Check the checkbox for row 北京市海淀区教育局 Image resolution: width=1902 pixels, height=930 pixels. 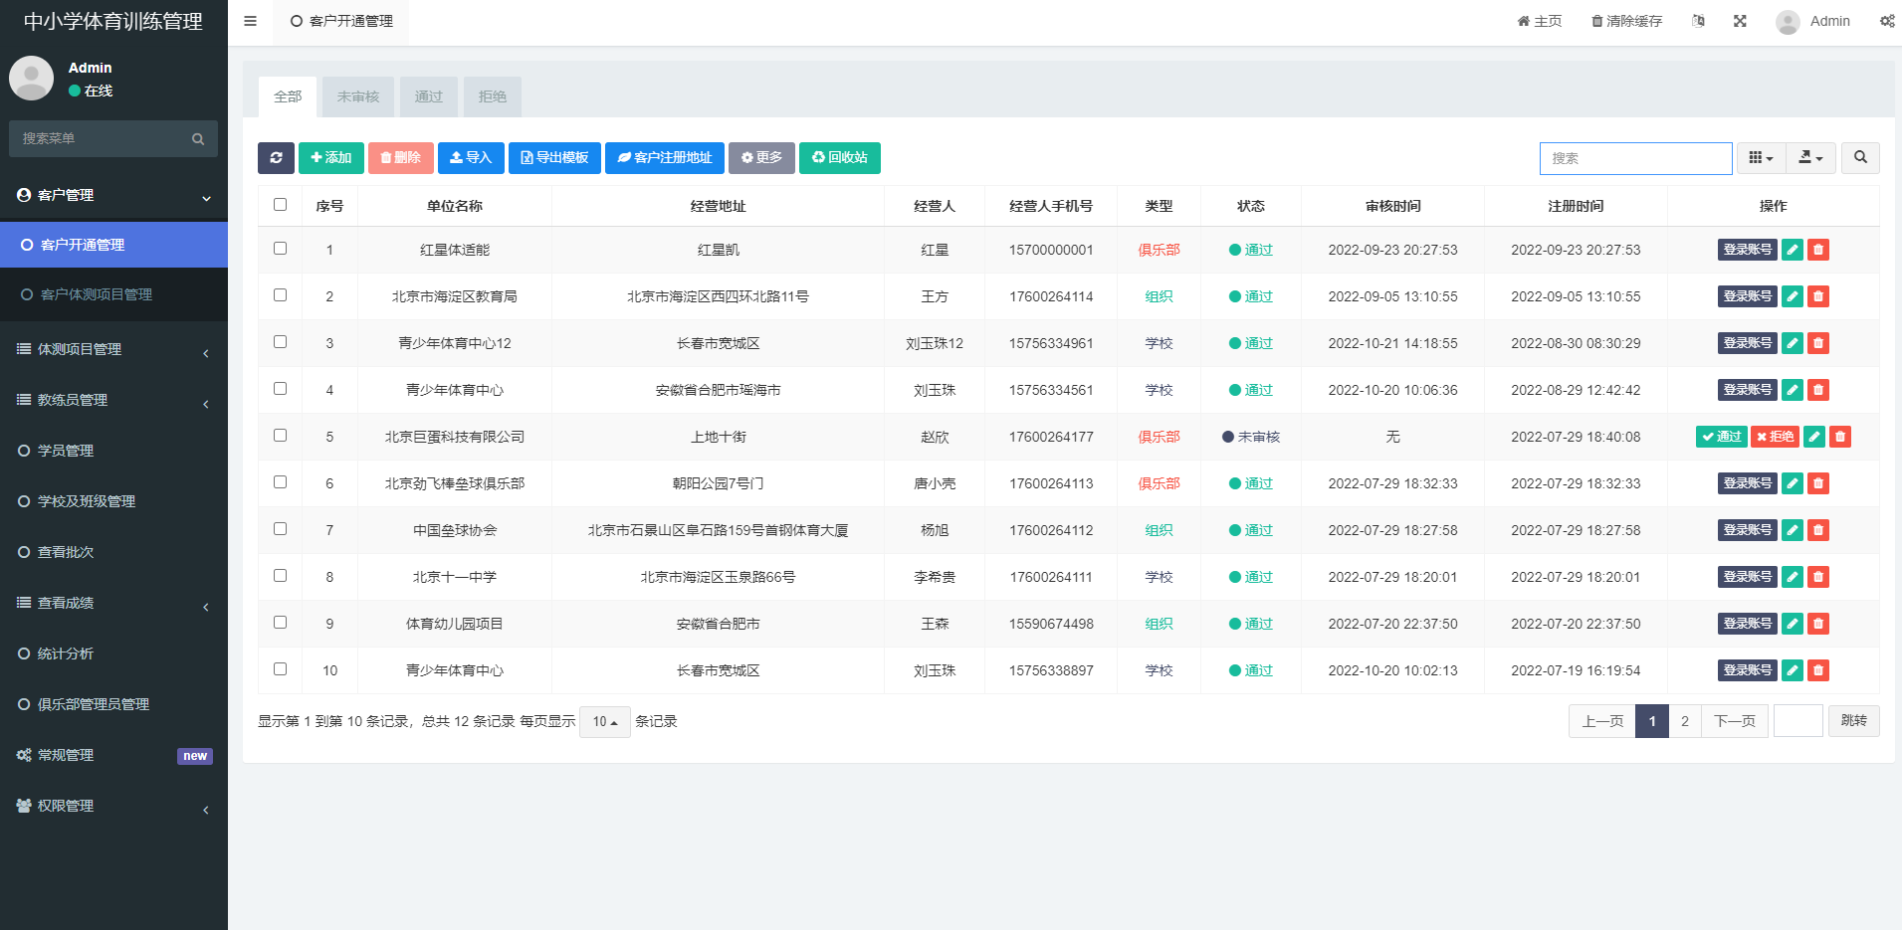[x=280, y=295]
